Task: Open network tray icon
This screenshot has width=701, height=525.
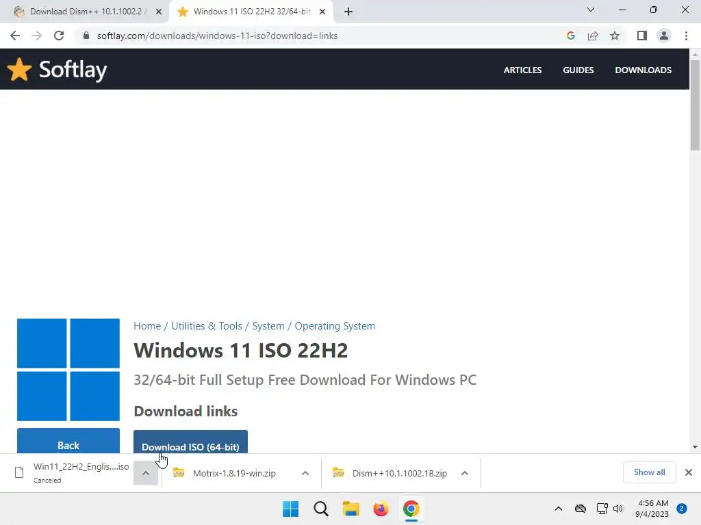Action: [602, 509]
